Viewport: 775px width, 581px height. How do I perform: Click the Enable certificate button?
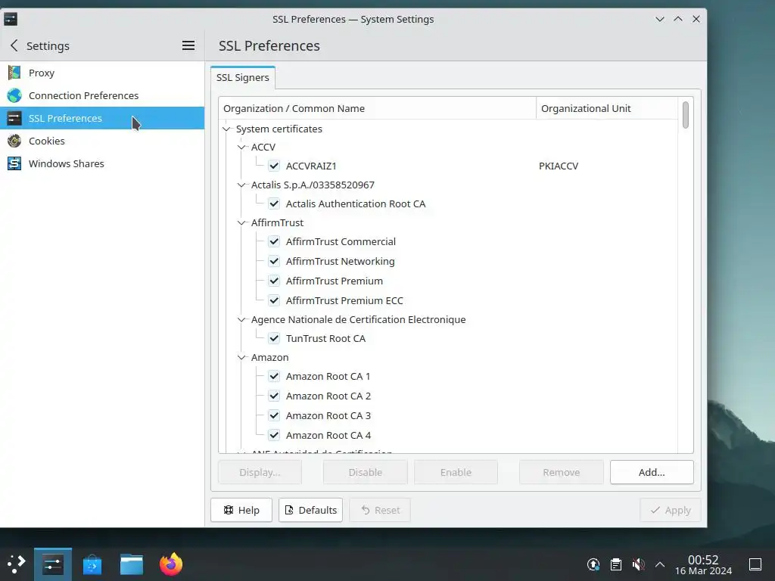(456, 472)
